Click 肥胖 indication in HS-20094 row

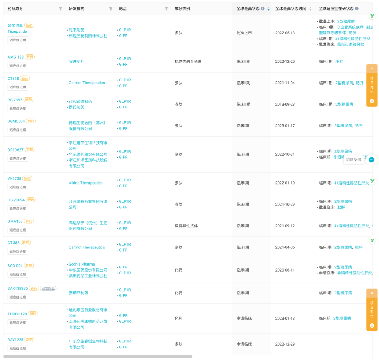(x=341, y=207)
